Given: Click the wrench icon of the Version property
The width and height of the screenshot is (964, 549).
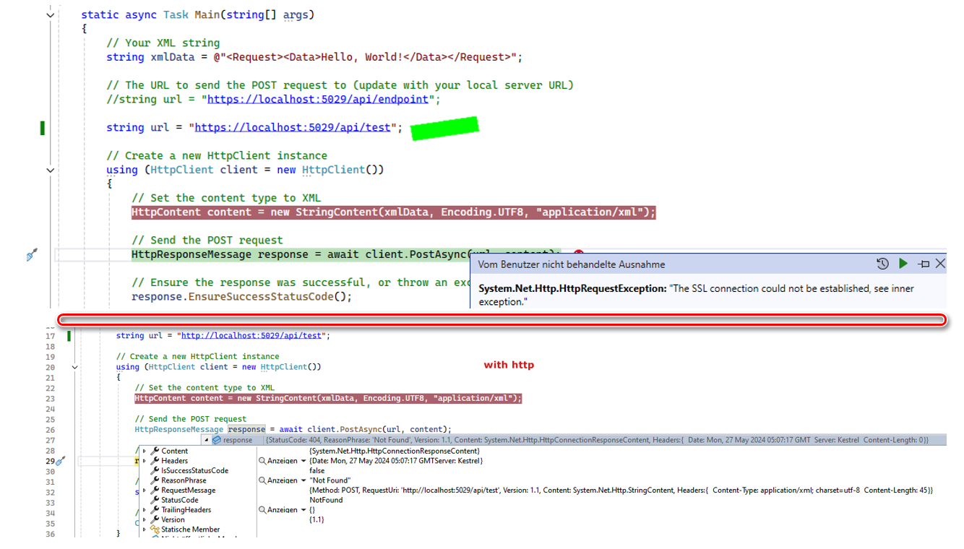Looking at the screenshot, I should tap(155, 519).
